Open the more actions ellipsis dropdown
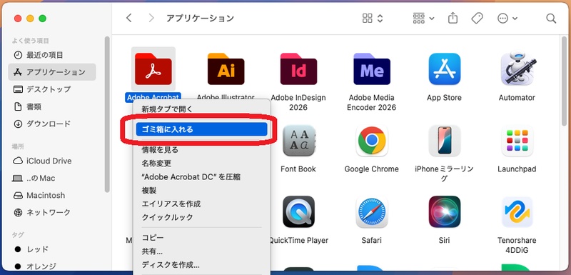 pyautogui.click(x=507, y=18)
